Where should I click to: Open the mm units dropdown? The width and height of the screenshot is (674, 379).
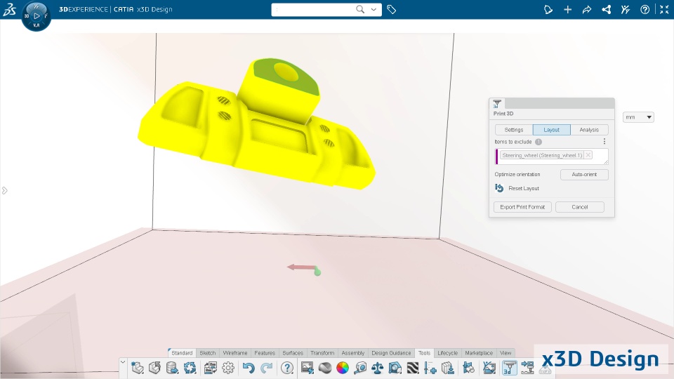pyautogui.click(x=638, y=117)
